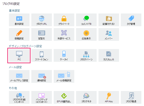
Task: Open 投稿設定 pencil icon tile
Action: click(19, 34)
